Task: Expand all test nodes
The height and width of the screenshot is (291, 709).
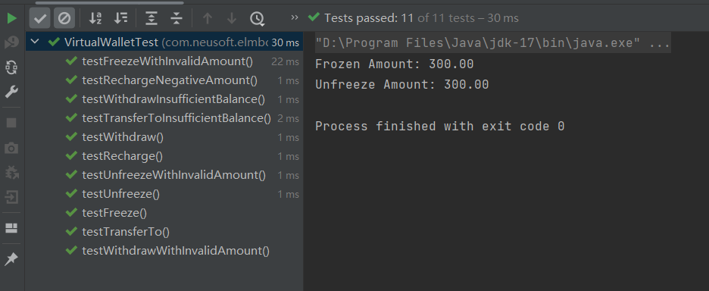Action: click(x=151, y=18)
